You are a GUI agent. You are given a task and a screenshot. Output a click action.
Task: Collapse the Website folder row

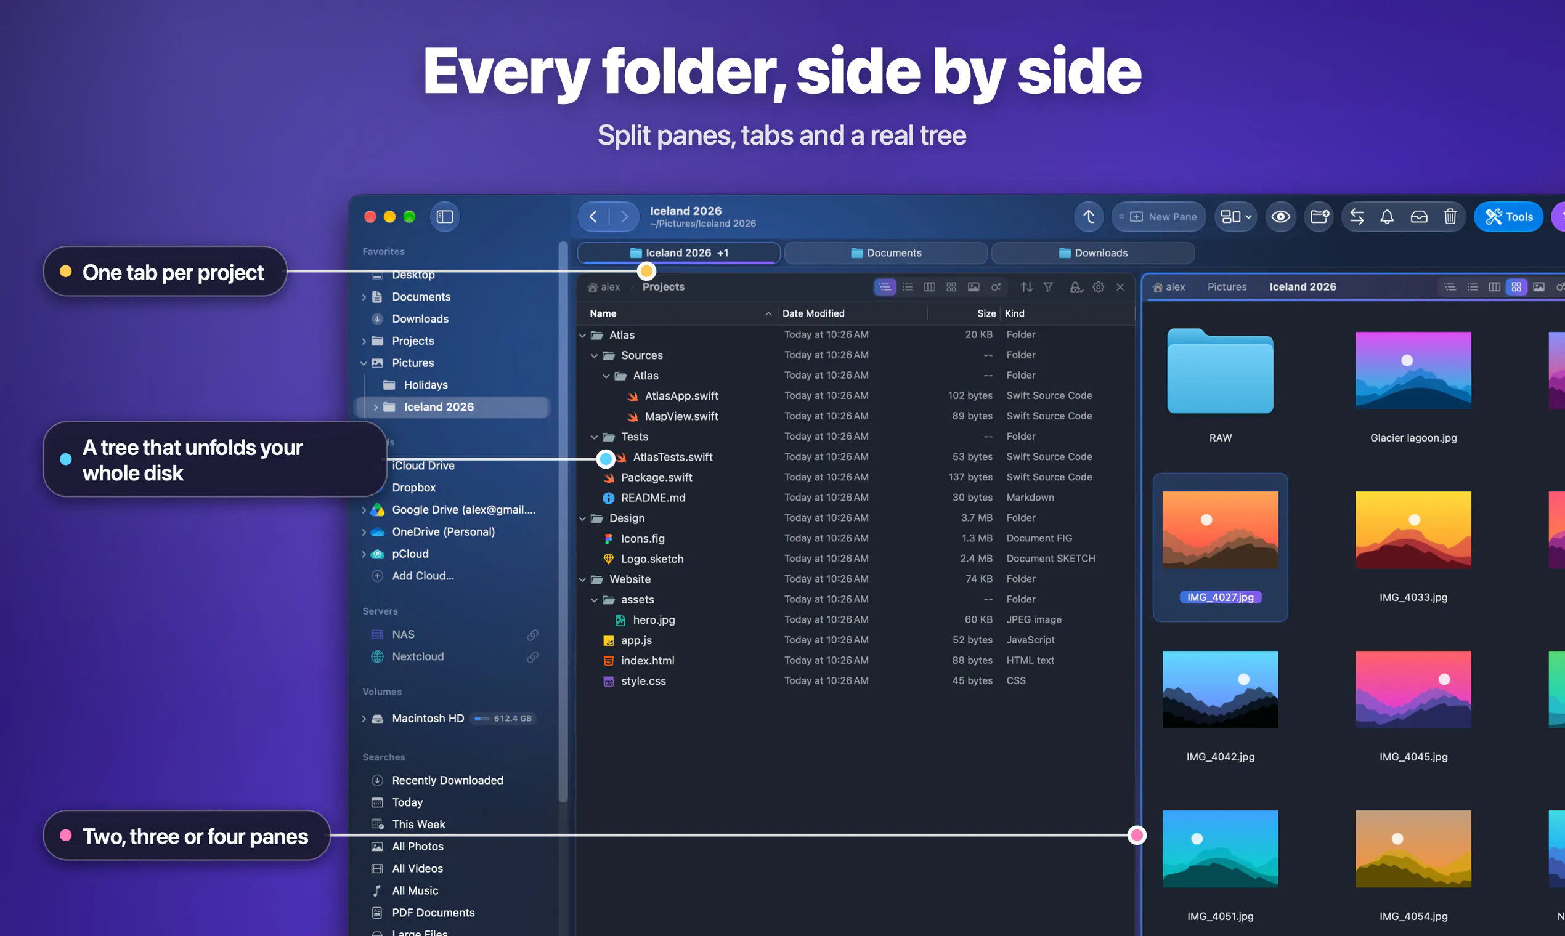coord(582,579)
